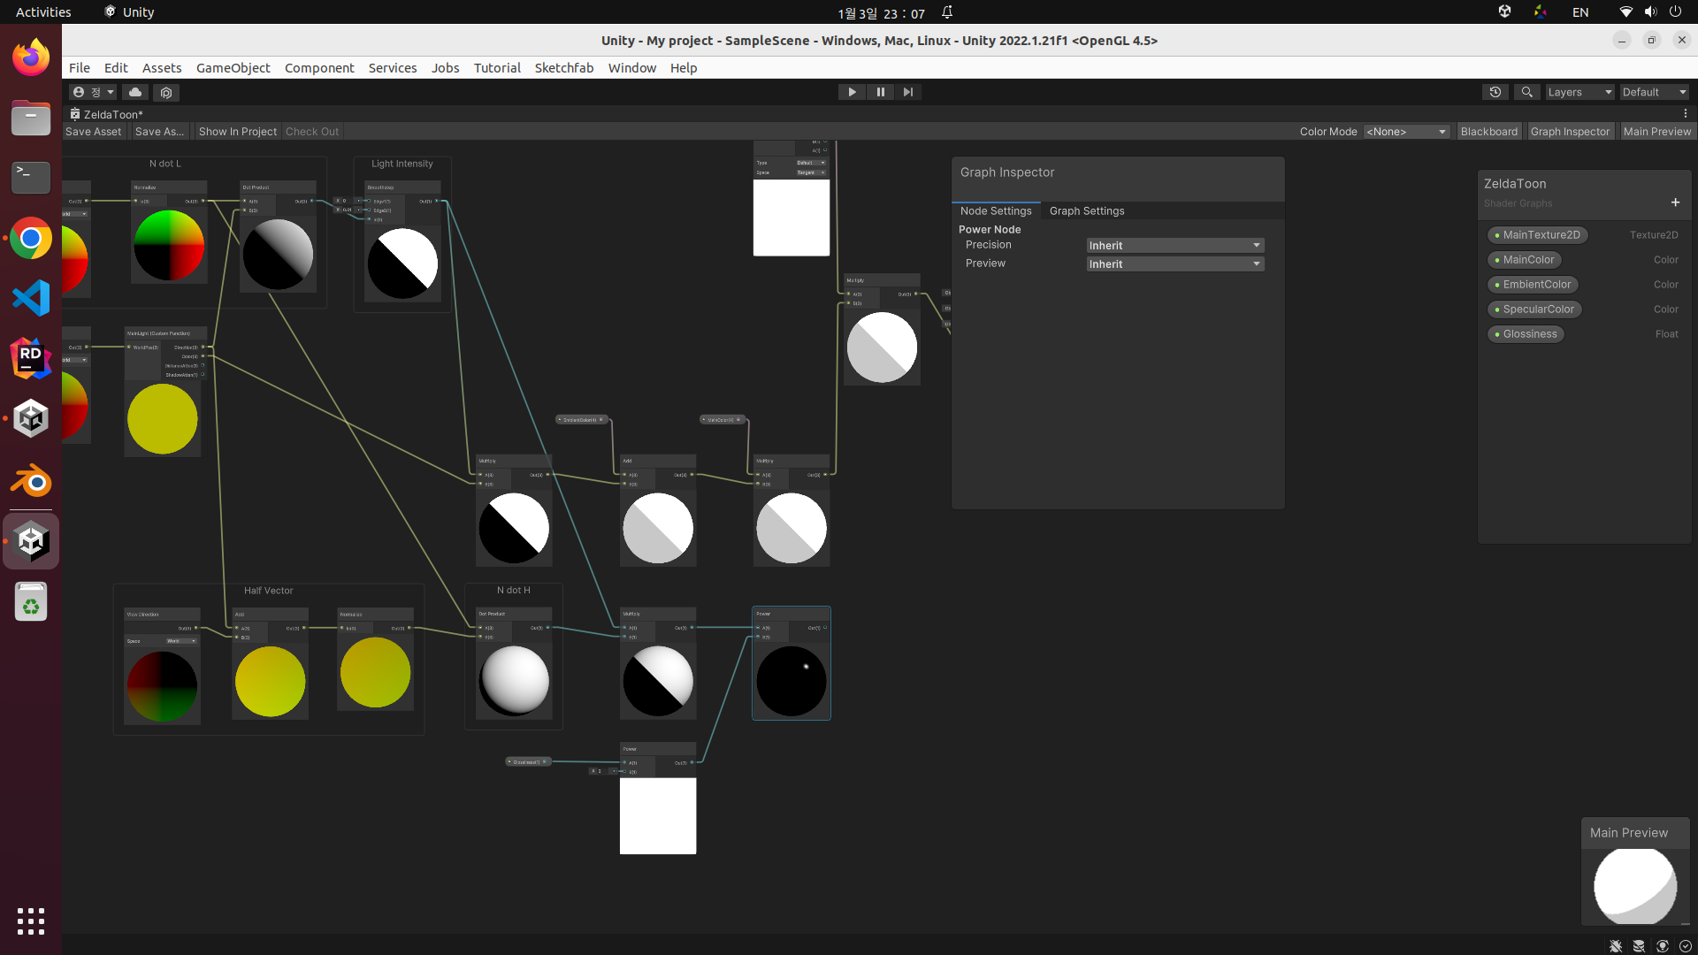The height and width of the screenshot is (955, 1698).
Task: Open Unity Hub from the dock
Action: click(31, 418)
